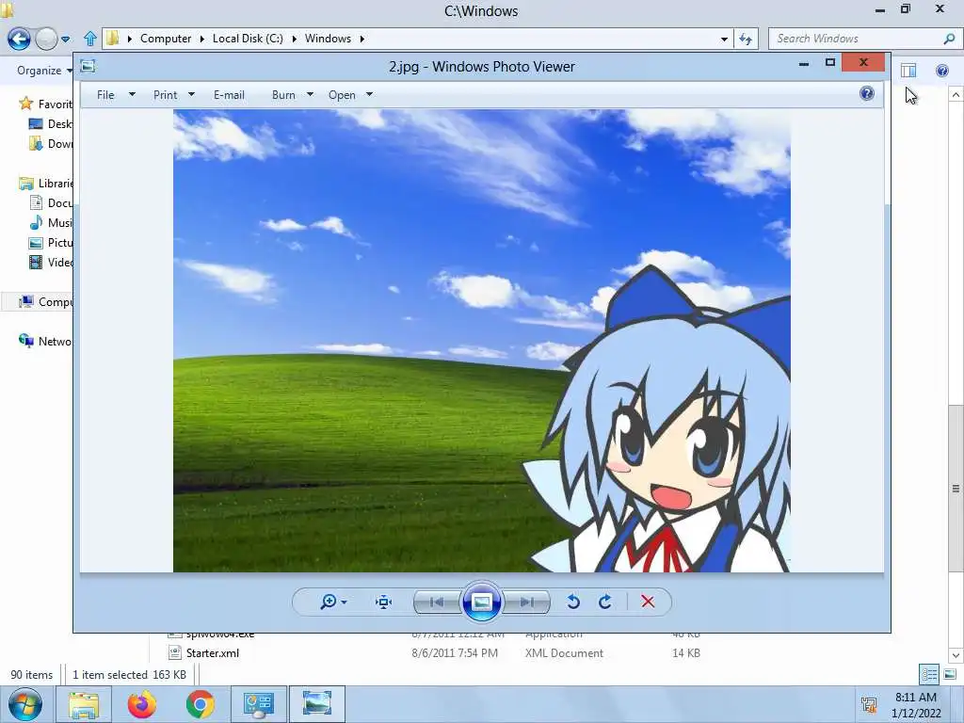Click the Explorer vertical scrollbar thumb
This screenshot has height=723, width=964.
(x=956, y=489)
